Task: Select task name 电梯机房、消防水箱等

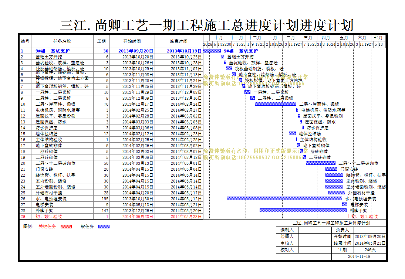Action: click(x=58, y=110)
